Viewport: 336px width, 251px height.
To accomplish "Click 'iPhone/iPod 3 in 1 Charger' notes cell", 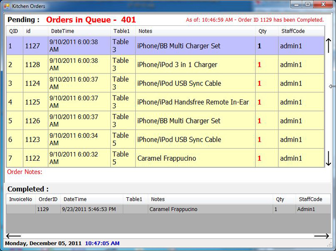I will tap(195, 64).
